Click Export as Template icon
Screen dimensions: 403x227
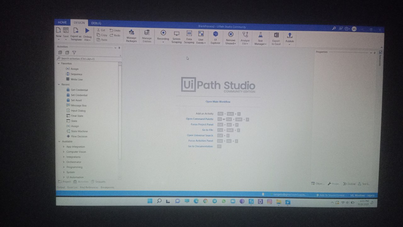76,31
